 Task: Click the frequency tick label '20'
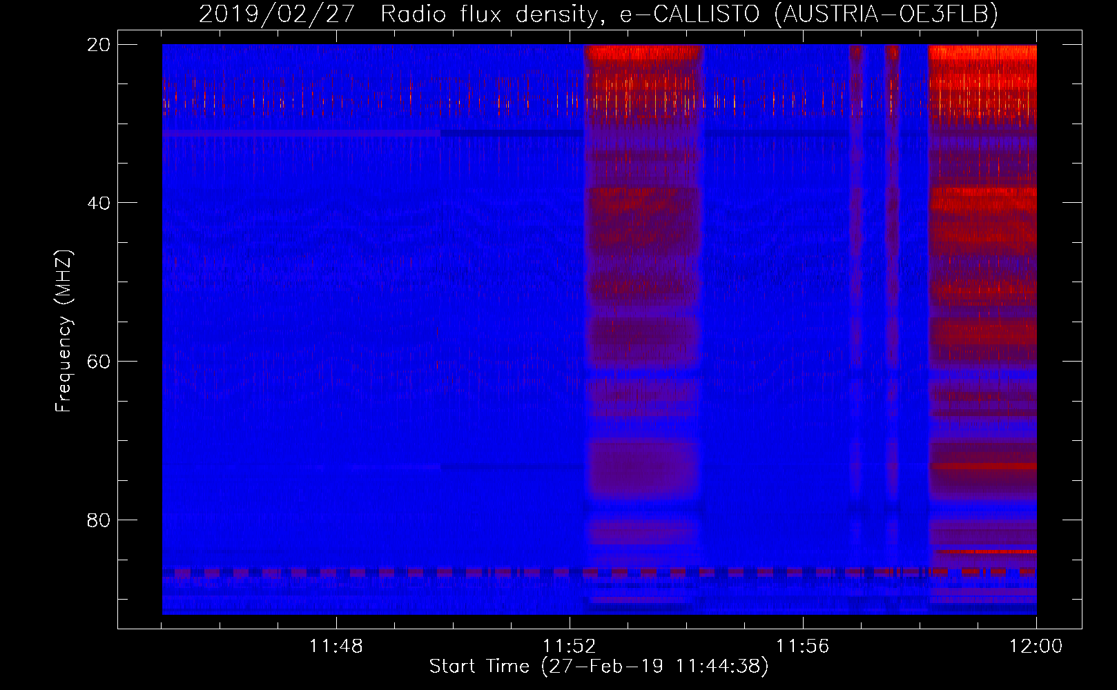pyautogui.click(x=99, y=45)
